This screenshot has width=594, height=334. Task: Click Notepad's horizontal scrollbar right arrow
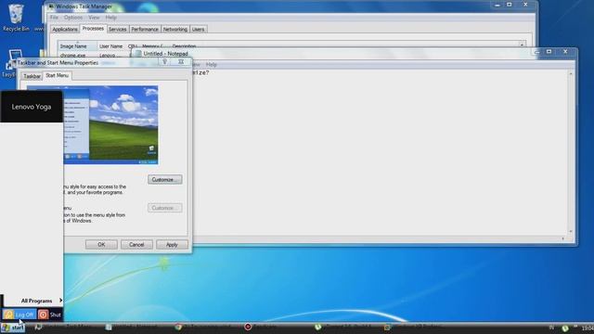(x=563, y=238)
